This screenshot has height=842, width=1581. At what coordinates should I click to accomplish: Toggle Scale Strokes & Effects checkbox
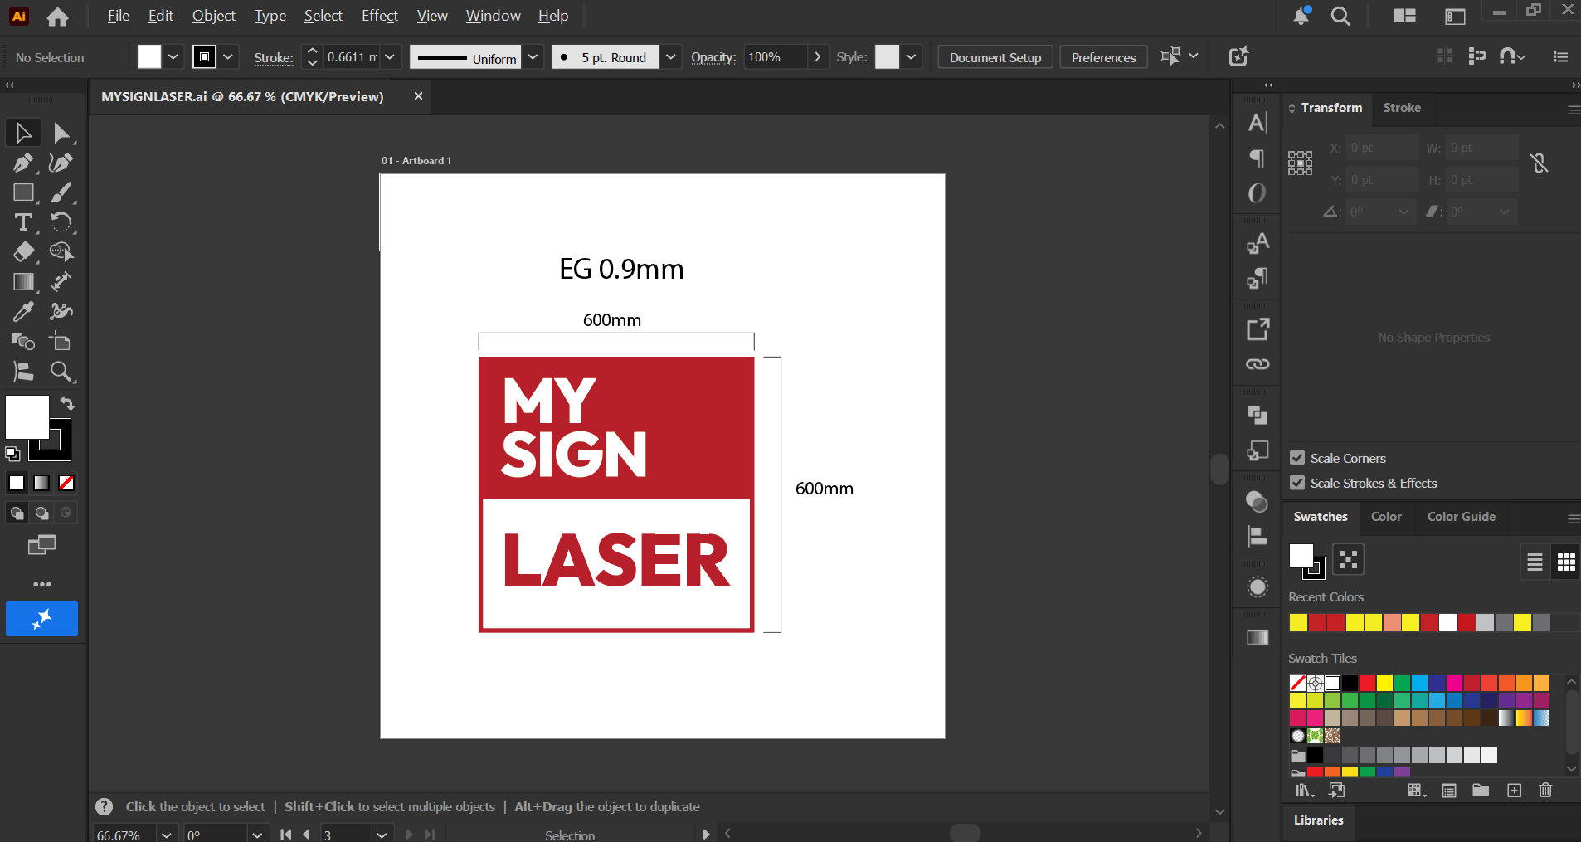point(1297,483)
